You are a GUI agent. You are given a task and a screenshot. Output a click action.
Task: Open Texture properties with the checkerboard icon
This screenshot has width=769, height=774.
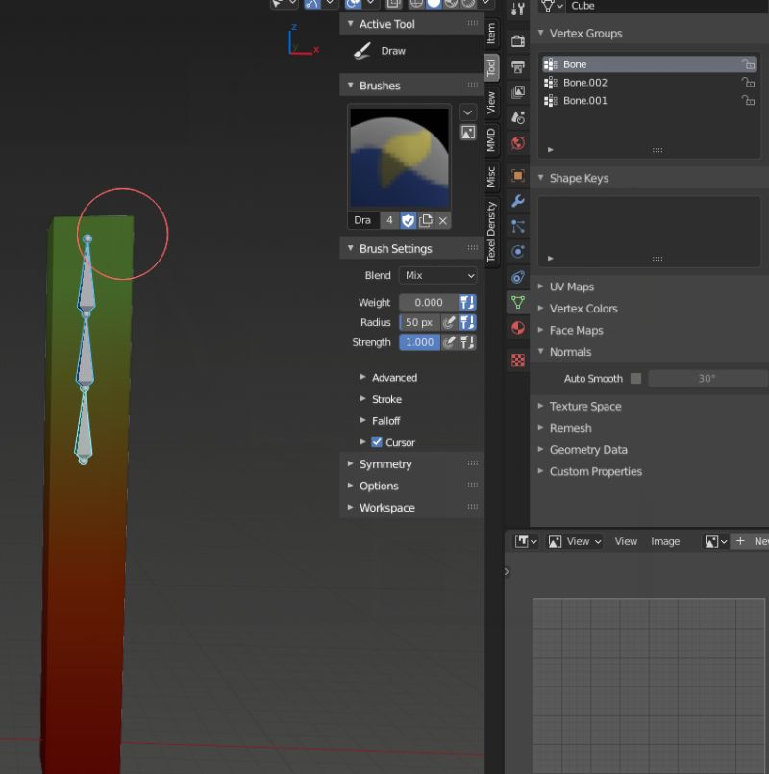tap(517, 361)
